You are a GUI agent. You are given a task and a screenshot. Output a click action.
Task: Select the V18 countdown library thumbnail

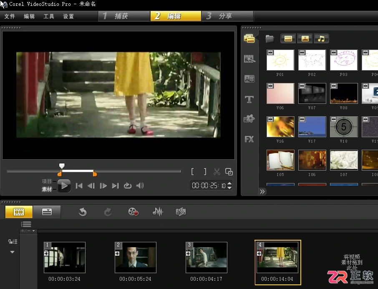pyautogui.click(x=344, y=127)
